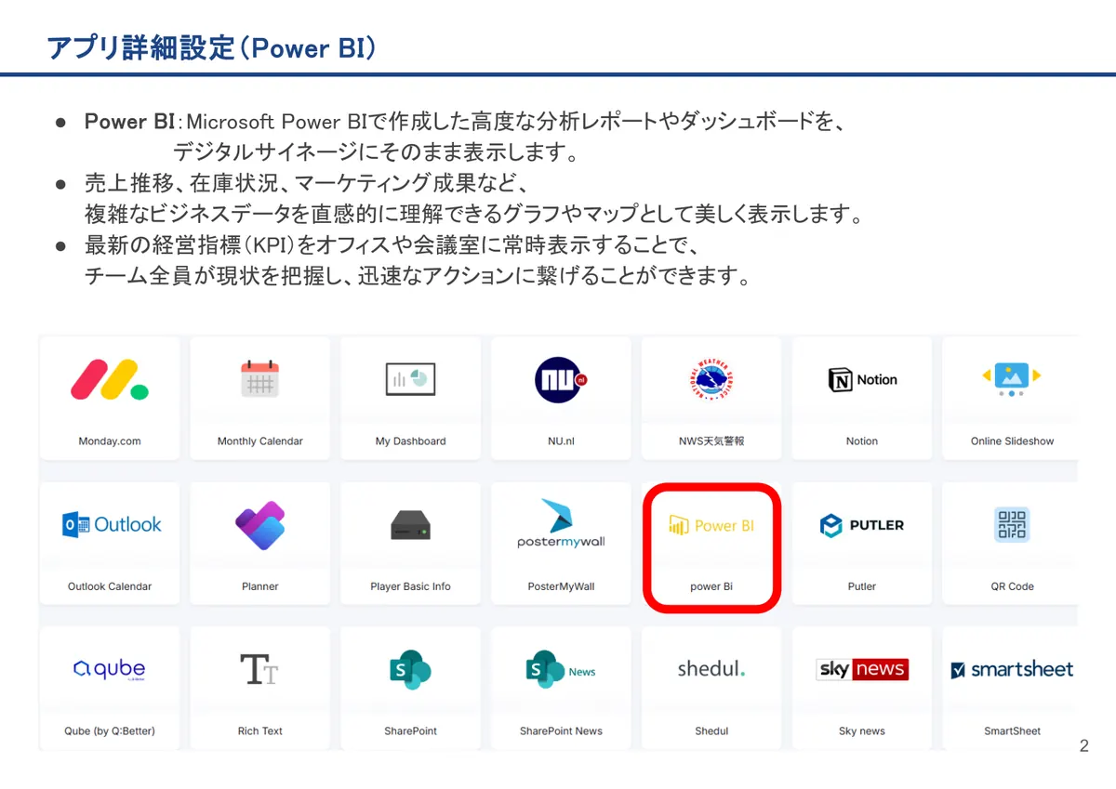The image size is (1116, 789).
Task: Select the Outlook Calendar logo
Action: pos(112,525)
